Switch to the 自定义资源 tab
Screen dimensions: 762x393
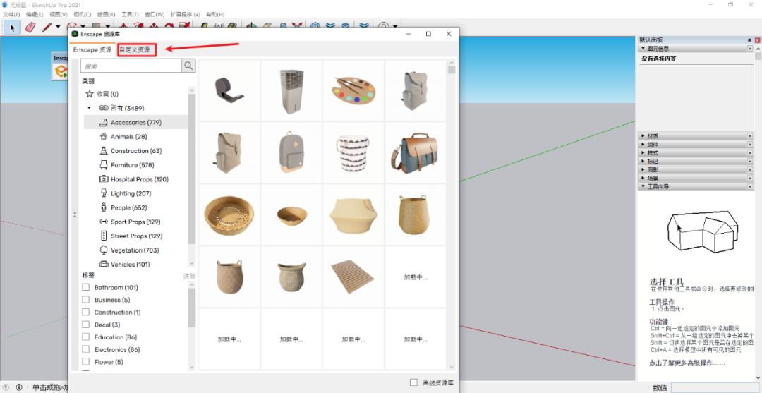(135, 49)
